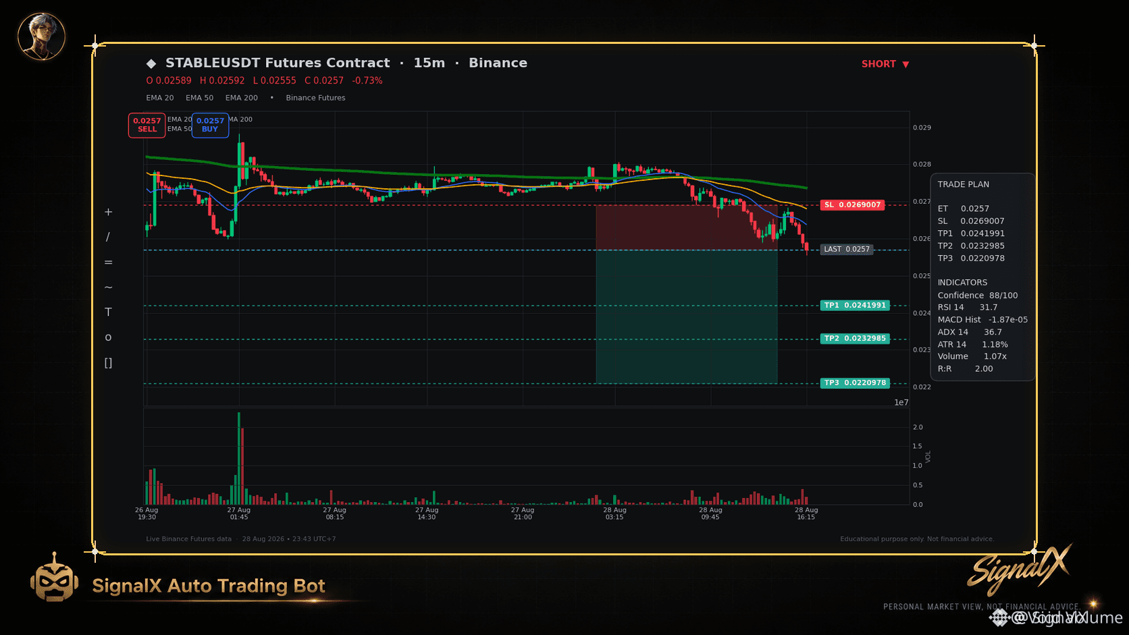Screen dimensions: 1129x635
Task: Click the STABLEUSDT Futures Contract title
Action: 278,63
